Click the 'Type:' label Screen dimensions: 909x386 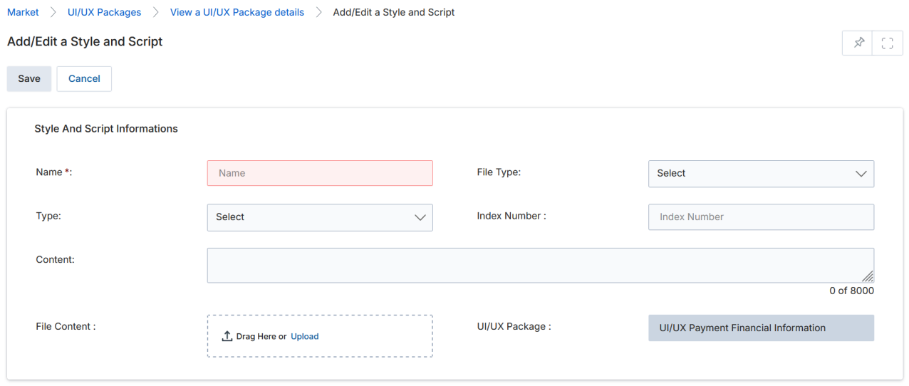click(x=48, y=216)
